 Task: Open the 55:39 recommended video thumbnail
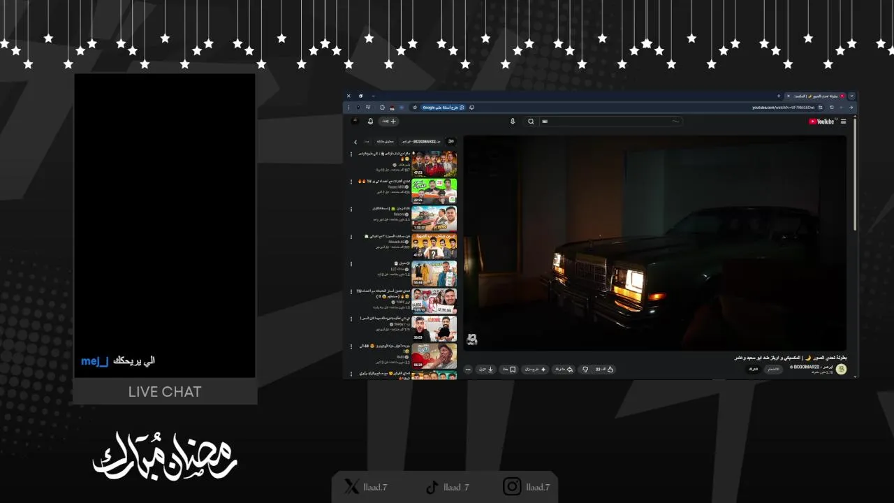pyautogui.click(x=434, y=356)
